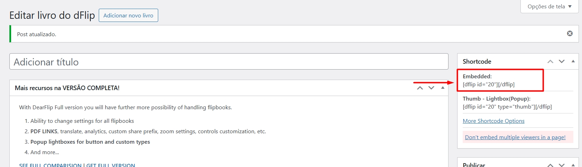582x167 pixels.
Task: Open 'GET FULL VERSION' link
Action: (x=111, y=165)
